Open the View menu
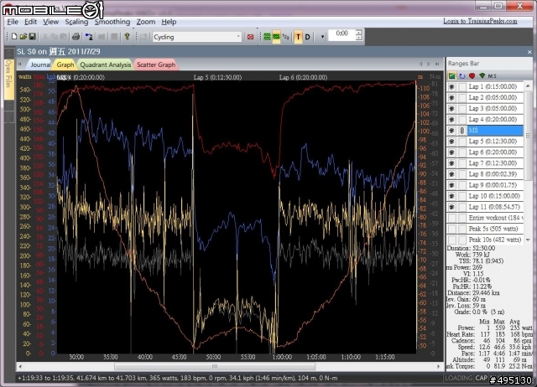 (50, 22)
